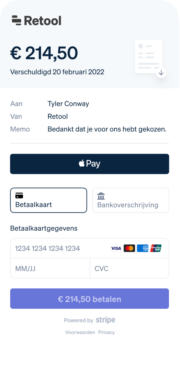
Task: Click the American Express logo
Action: pos(143,248)
